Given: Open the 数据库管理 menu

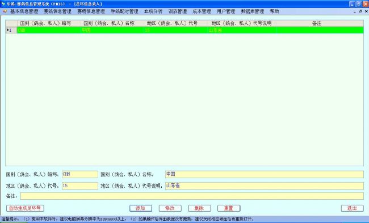Looking at the screenshot, I should (253, 11).
